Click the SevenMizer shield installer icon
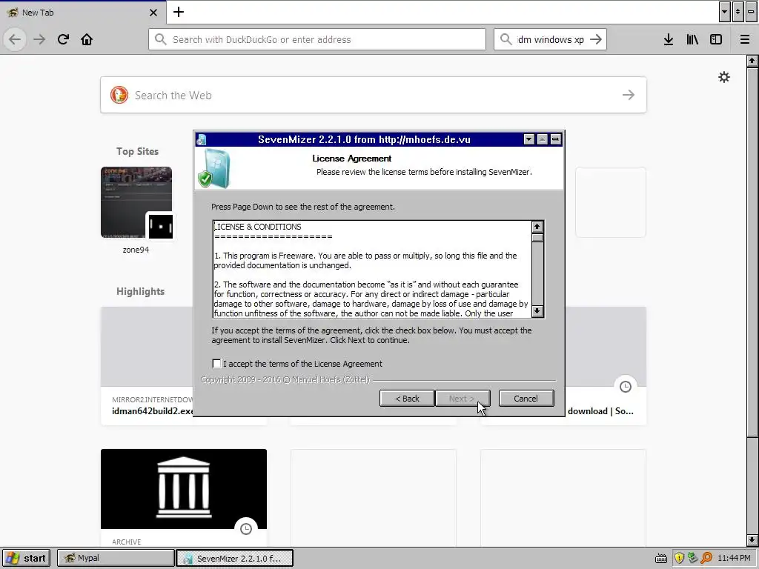Viewport: 759px width, 569px height. pyautogui.click(x=214, y=168)
